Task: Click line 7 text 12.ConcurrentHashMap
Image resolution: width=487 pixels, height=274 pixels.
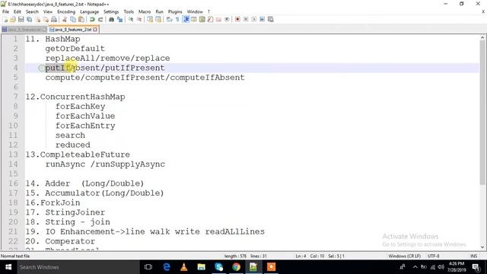Action: 75,97
